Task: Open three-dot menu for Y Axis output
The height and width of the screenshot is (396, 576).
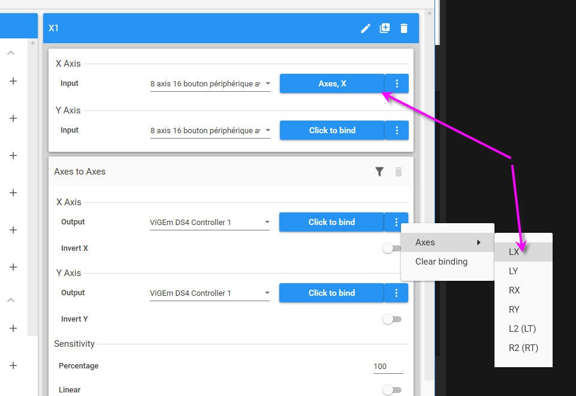Action: pyautogui.click(x=396, y=293)
